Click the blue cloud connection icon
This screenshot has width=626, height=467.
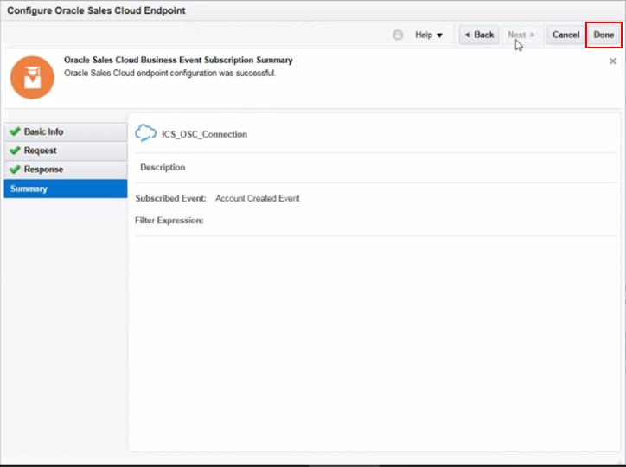tap(146, 134)
